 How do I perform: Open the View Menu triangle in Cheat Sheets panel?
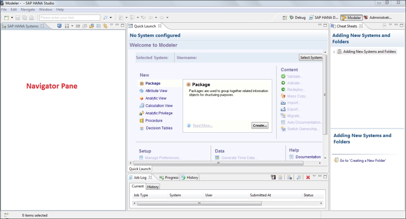coord(391,25)
